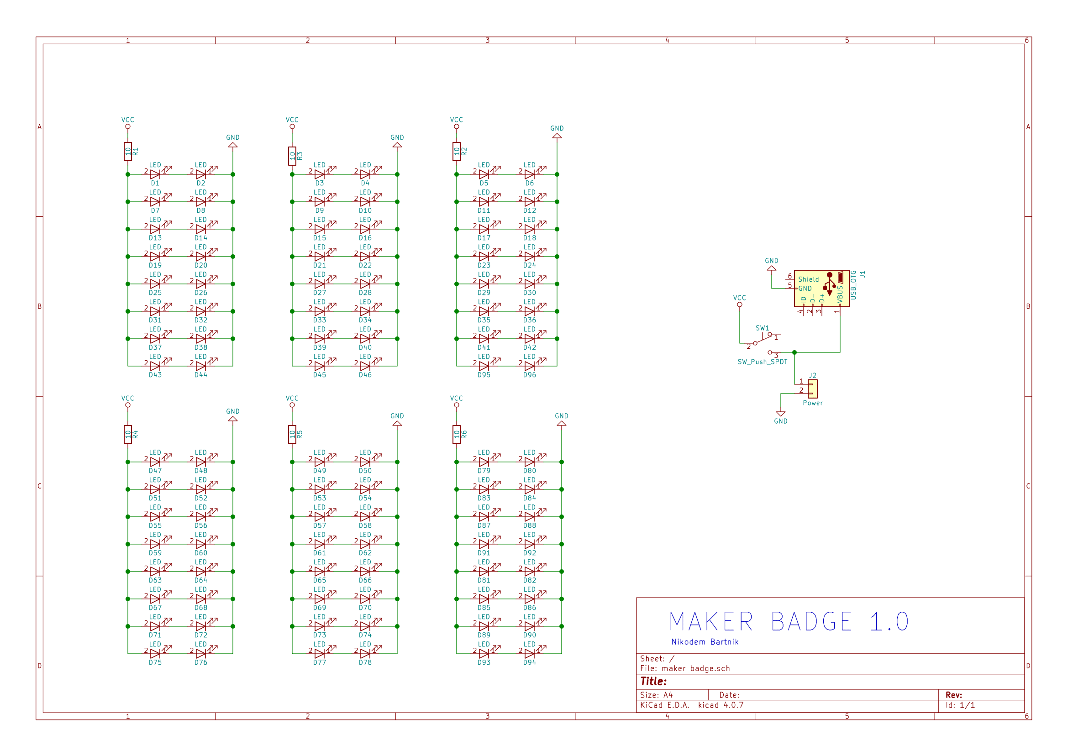This screenshot has width=1068, height=756.
Task: Click LED symbol D96
Action: 530,366
